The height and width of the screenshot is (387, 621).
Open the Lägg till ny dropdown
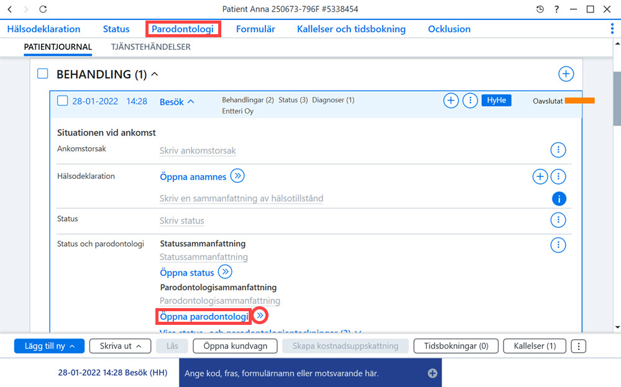coord(49,346)
